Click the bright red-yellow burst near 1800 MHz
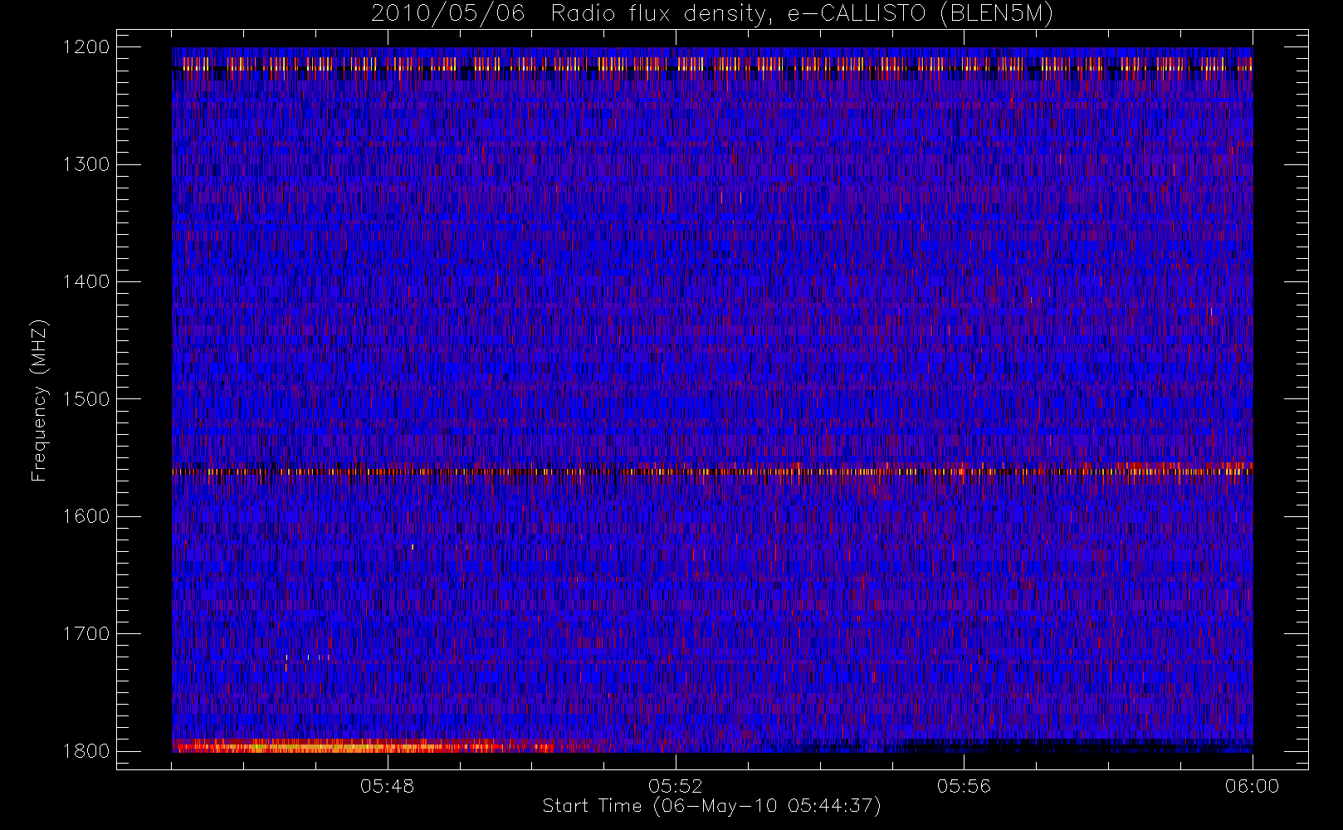Viewport: 1343px width, 830px height. [x=365, y=746]
